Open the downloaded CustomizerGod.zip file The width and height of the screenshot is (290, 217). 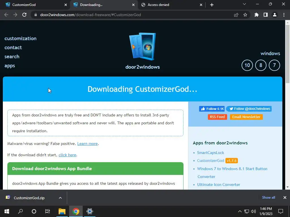[29, 198]
